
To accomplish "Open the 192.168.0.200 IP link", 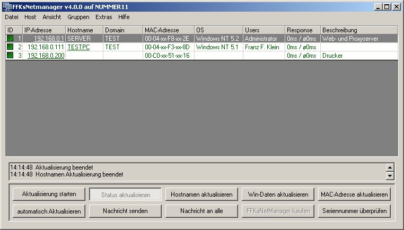I will click(x=46, y=56).
